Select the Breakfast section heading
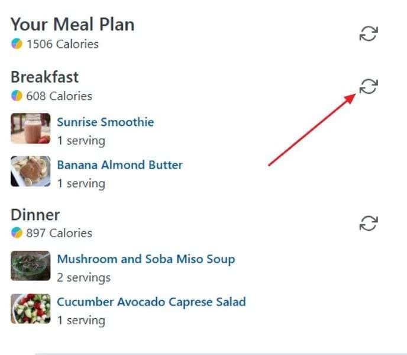This screenshot has width=407, height=355. (x=44, y=77)
